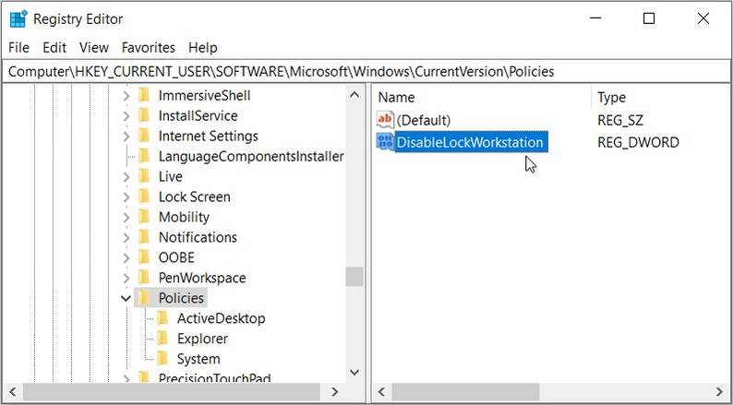Image resolution: width=733 pixels, height=405 pixels.
Task: Click the Lock Screen folder icon
Action: pos(144,197)
